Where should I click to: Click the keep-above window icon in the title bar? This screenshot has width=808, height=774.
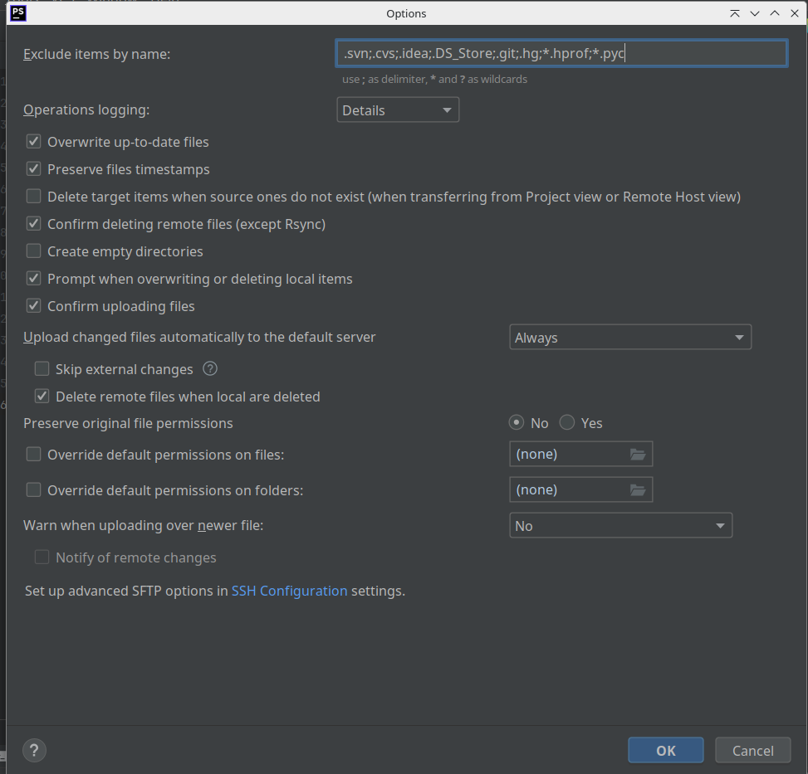(735, 13)
